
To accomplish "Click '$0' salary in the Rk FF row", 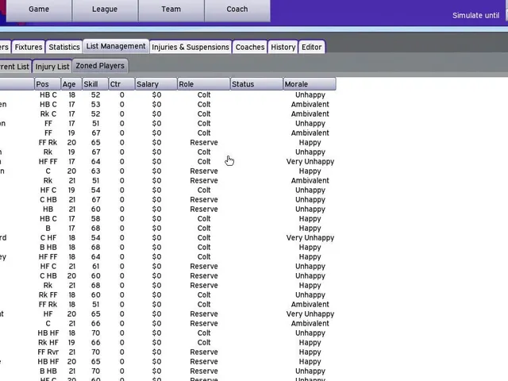I will tap(156, 294).
